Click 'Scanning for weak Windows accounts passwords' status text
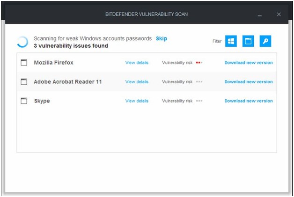The image size is (294, 197). [x=93, y=39]
